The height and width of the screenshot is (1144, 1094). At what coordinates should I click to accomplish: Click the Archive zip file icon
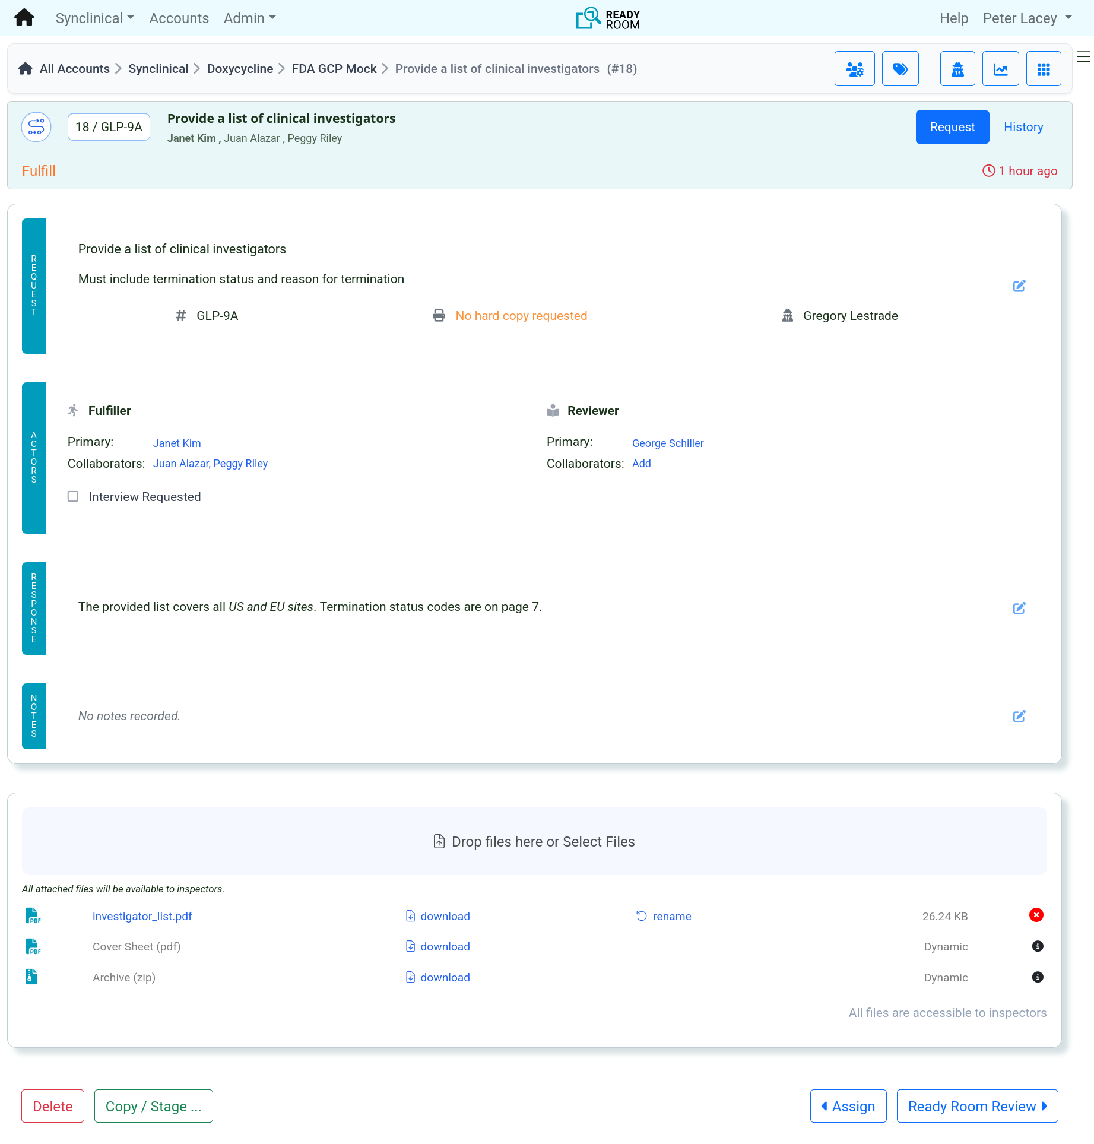tap(31, 977)
